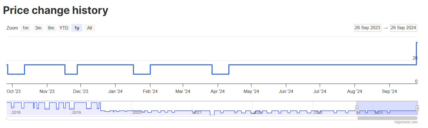
Task: Edit the 26 Sep 2024 end date
Action: tap(403, 28)
